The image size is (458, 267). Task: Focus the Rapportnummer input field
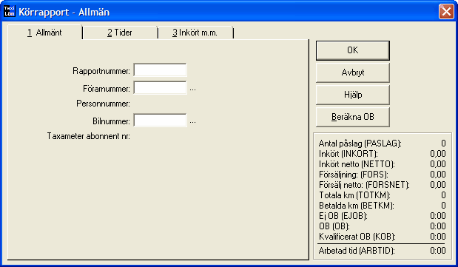(160, 70)
